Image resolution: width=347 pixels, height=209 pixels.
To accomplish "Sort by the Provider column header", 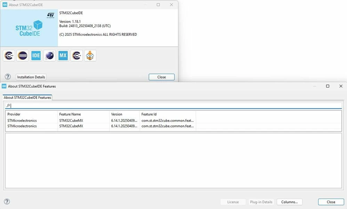I will point(31,114).
